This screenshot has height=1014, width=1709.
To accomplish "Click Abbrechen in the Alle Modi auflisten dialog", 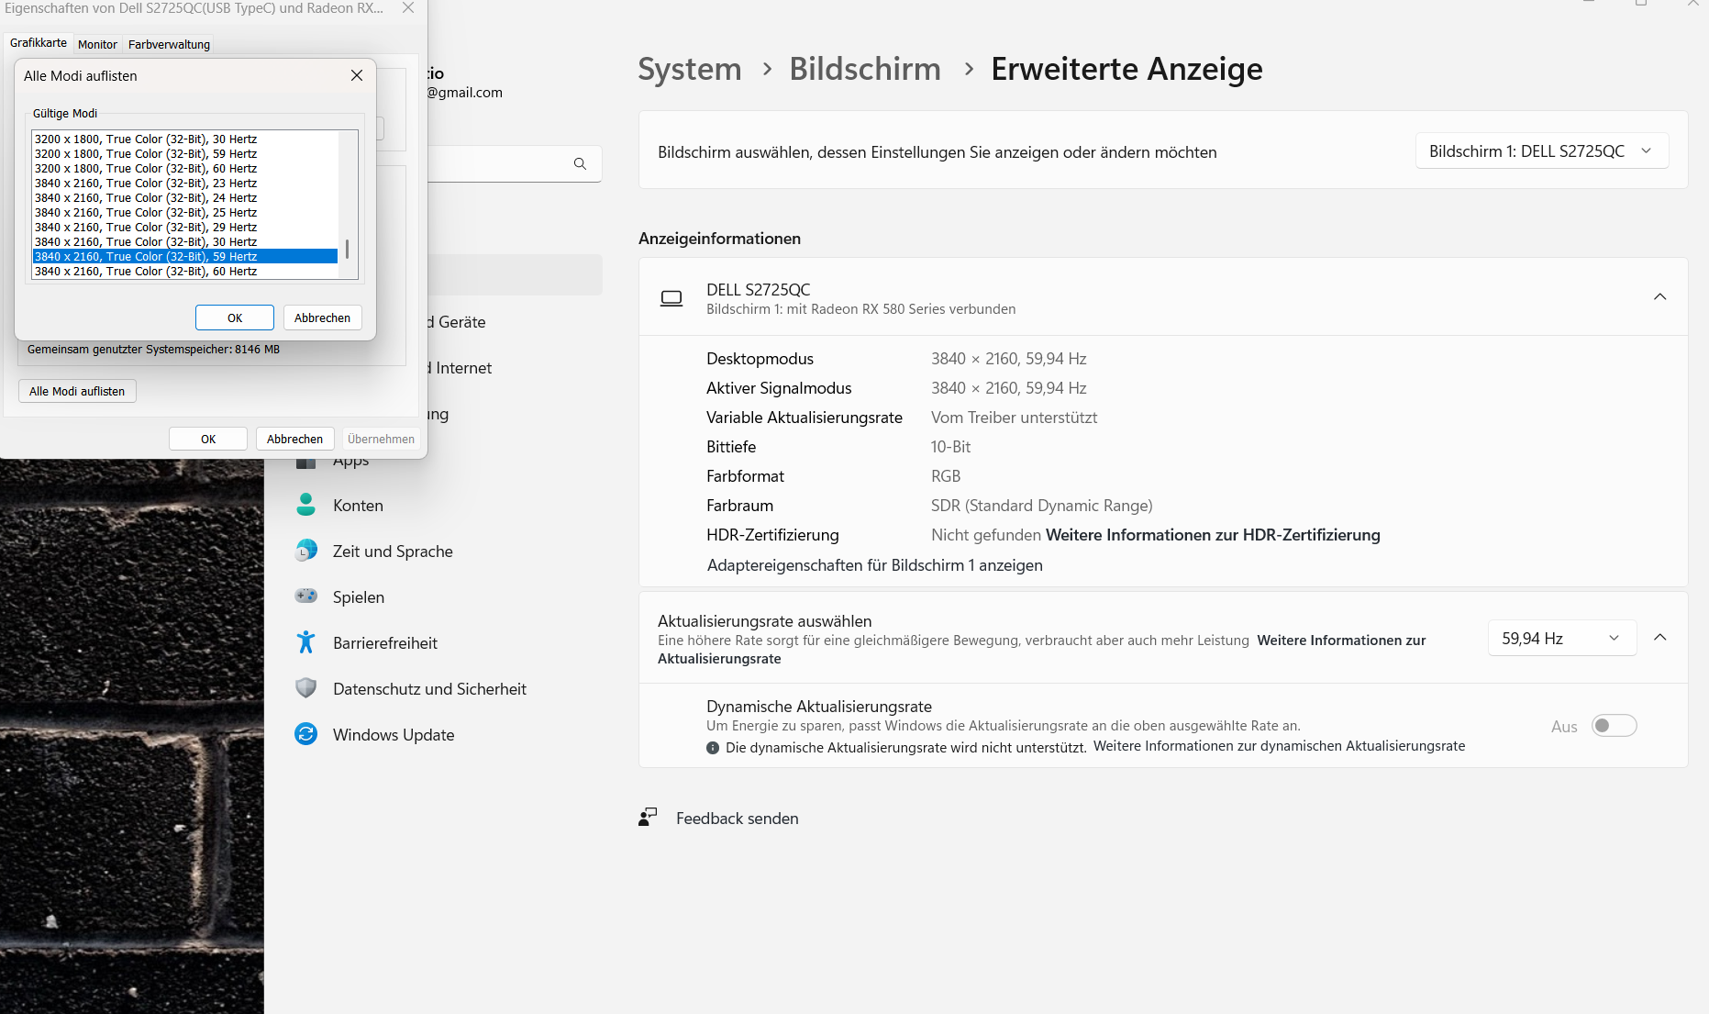I will pyautogui.click(x=322, y=318).
